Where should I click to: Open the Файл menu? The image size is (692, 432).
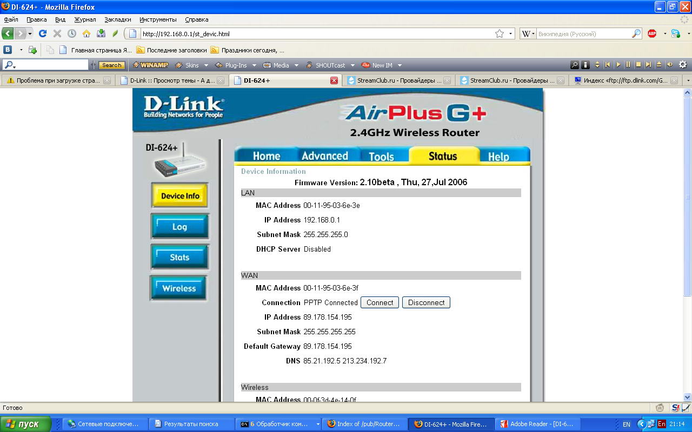(x=11, y=19)
